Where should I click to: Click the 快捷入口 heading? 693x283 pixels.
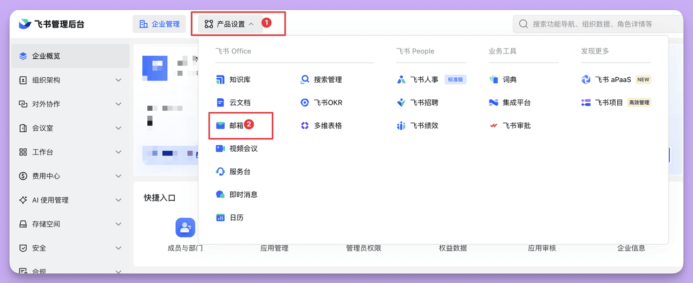160,198
